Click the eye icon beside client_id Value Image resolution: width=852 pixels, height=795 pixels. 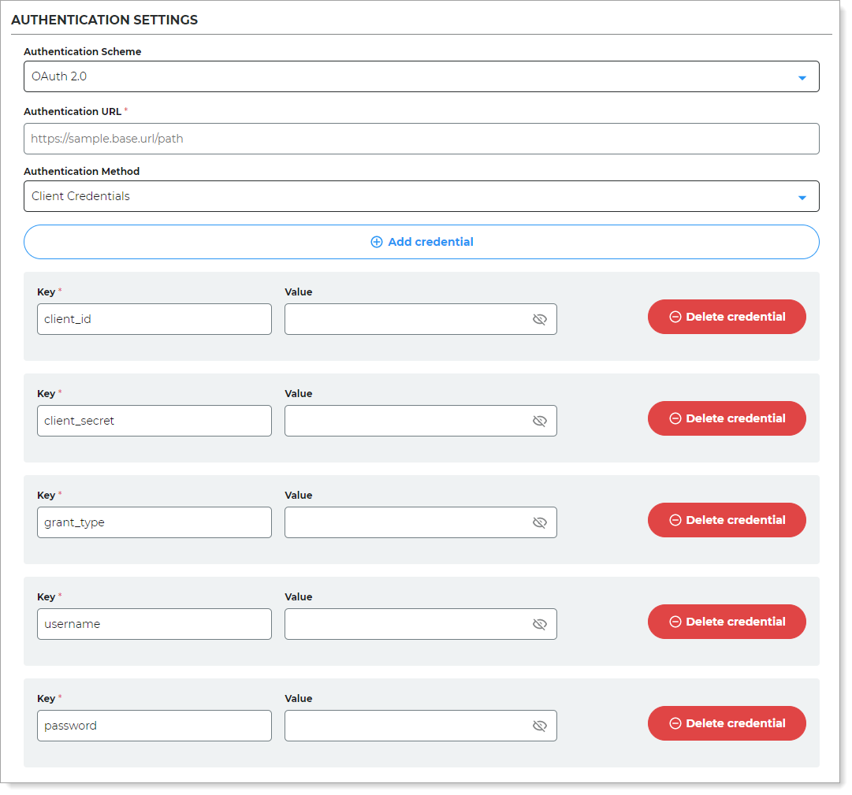[x=540, y=319]
